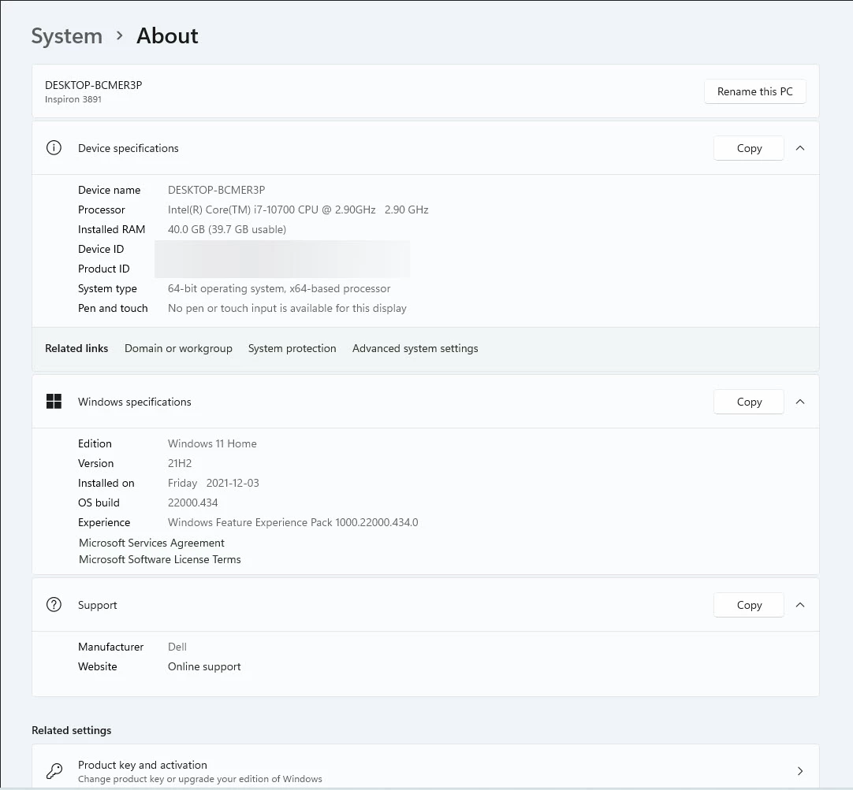The height and width of the screenshot is (790, 853).
Task: Select the Manufacturer value Dell
Action: coord(177,647)
